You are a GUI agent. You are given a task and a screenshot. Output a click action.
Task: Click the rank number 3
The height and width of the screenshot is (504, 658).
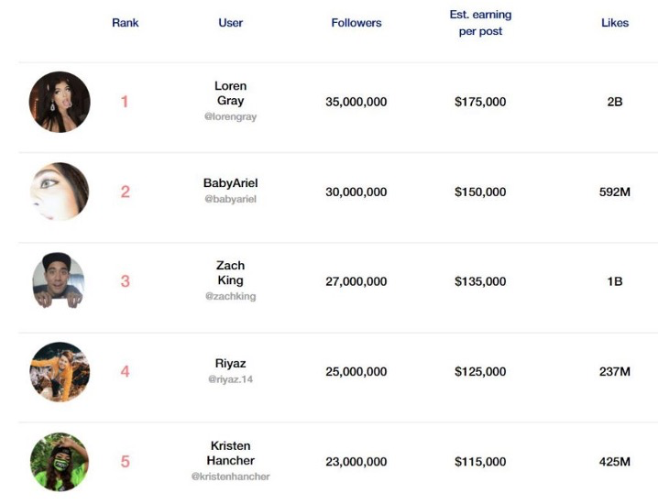[x=126, y=281]
